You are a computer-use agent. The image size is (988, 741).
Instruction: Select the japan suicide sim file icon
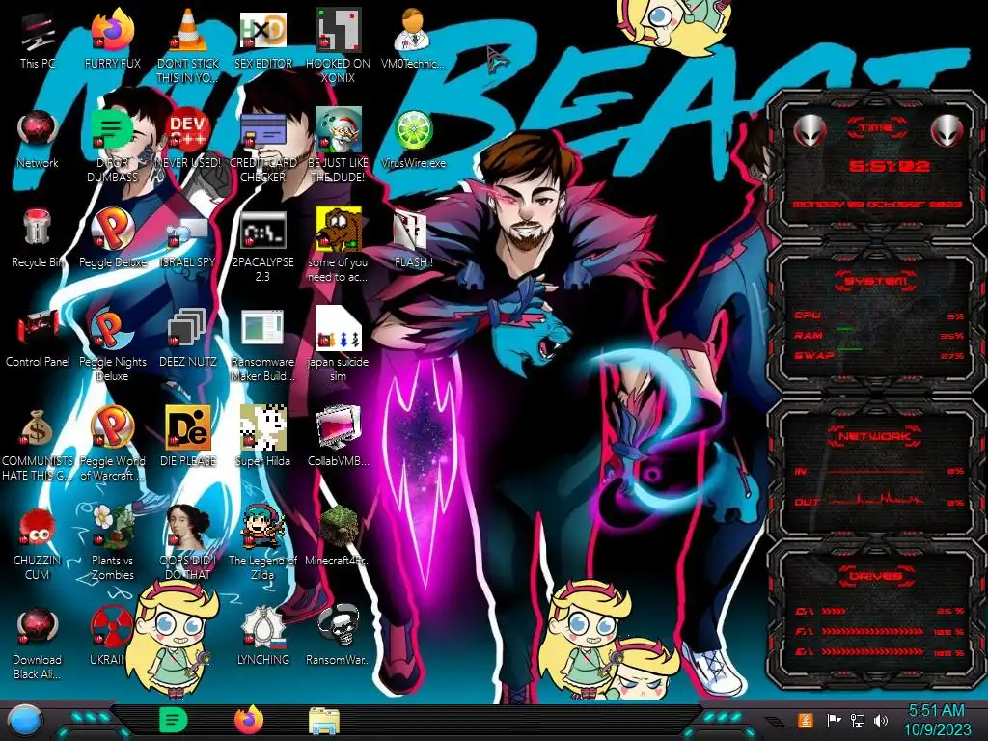click(x=339, y=329)
